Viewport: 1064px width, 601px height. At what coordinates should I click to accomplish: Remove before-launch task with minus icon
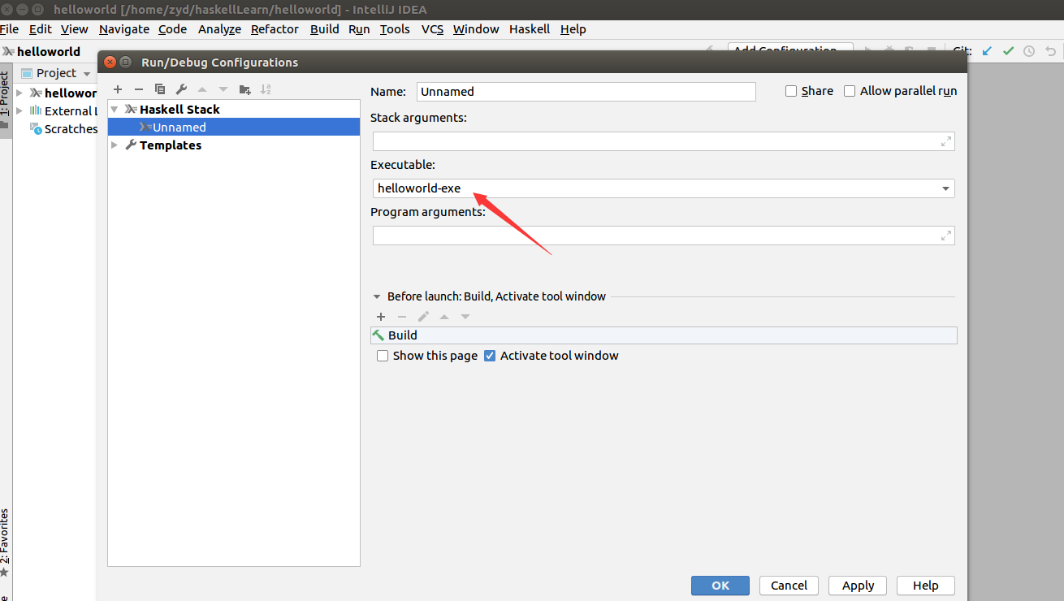click(402, 317)
